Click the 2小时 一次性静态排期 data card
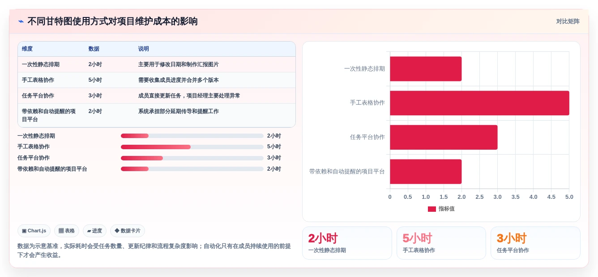 (x=347, y=243)
